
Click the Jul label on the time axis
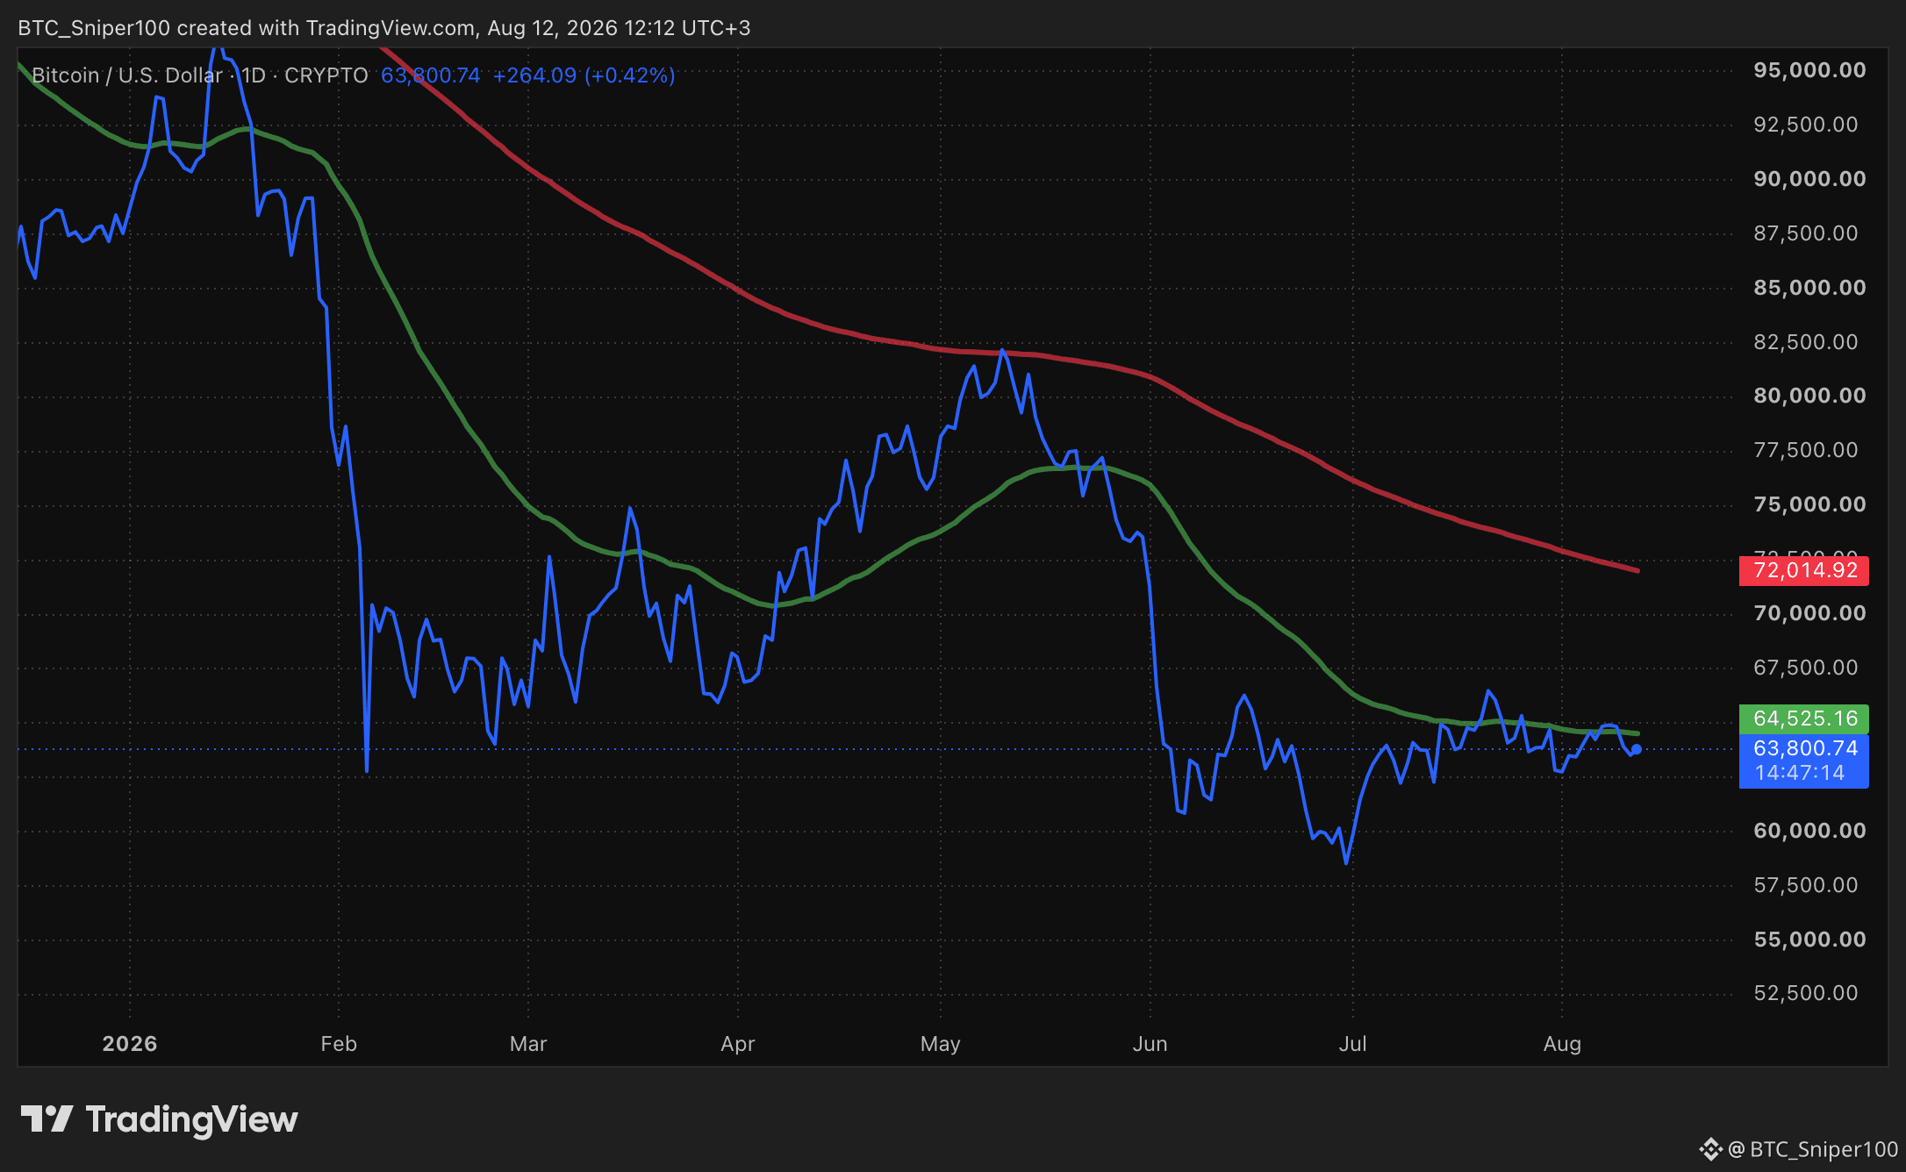(x=1352, y=1044)
